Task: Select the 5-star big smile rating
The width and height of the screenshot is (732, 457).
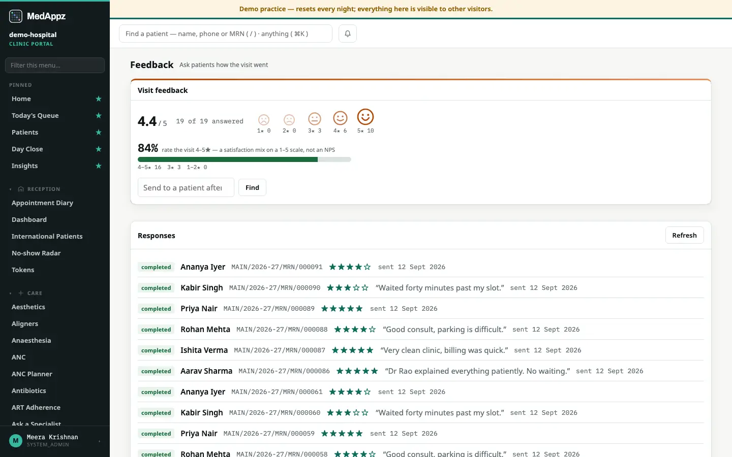Action: pyautogui.click(x=365, y=117)
